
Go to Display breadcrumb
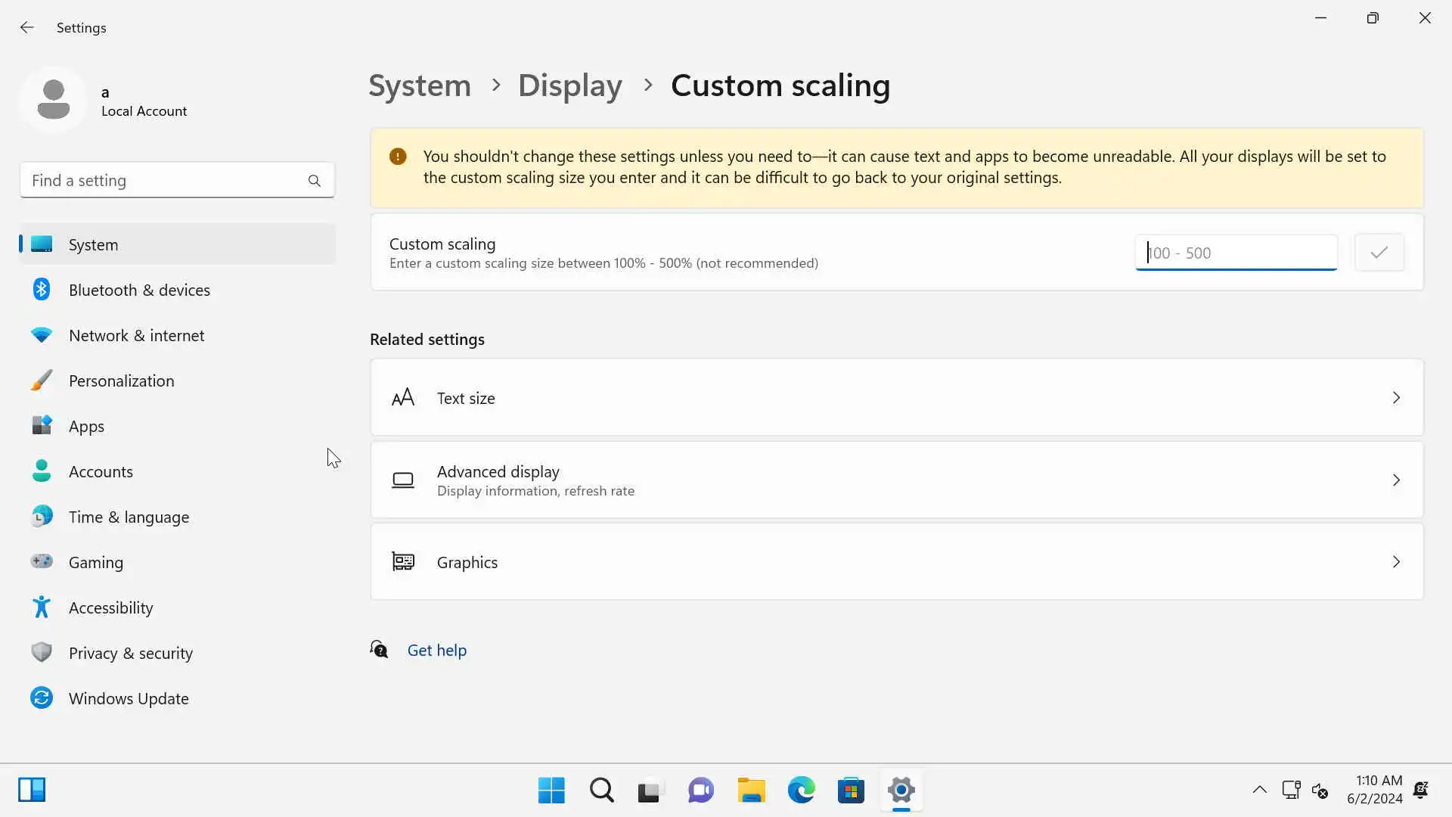click(569, 85)
